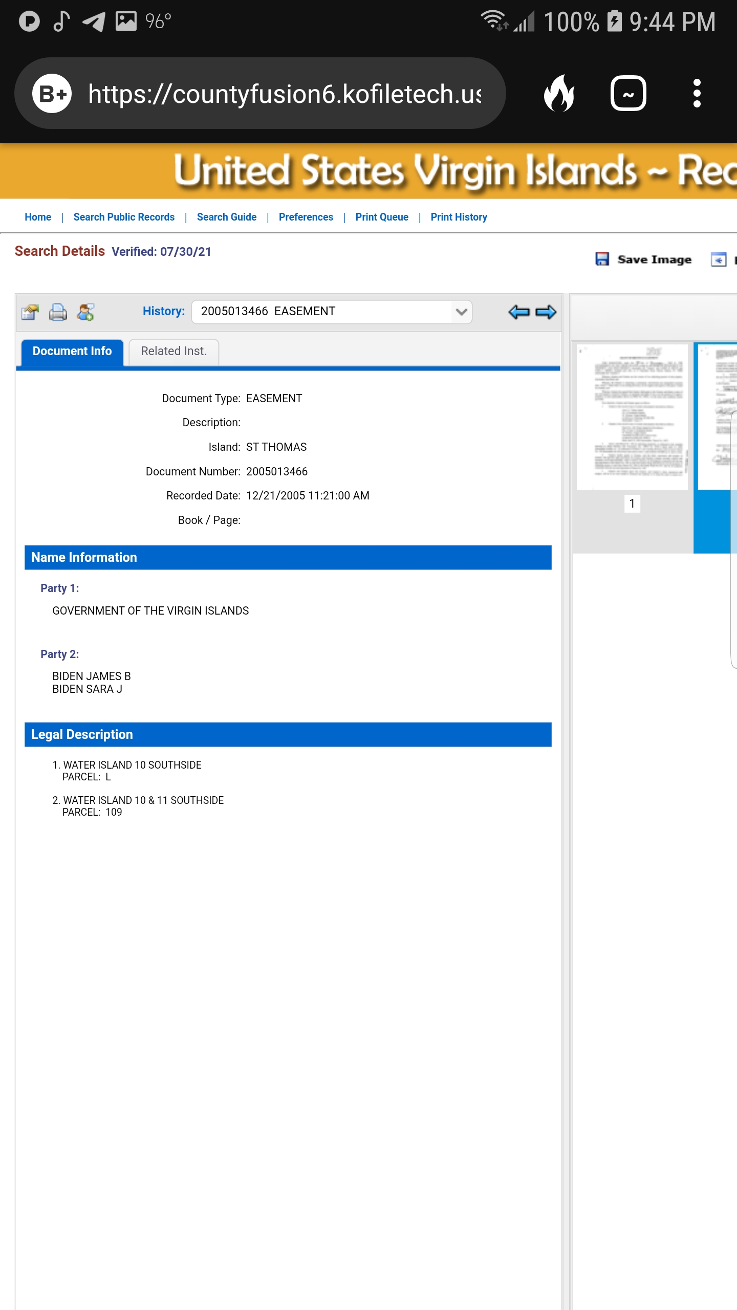737x1310 pixels.
Task: Select page 1 document thumbnail
Action: coord(632,417)
